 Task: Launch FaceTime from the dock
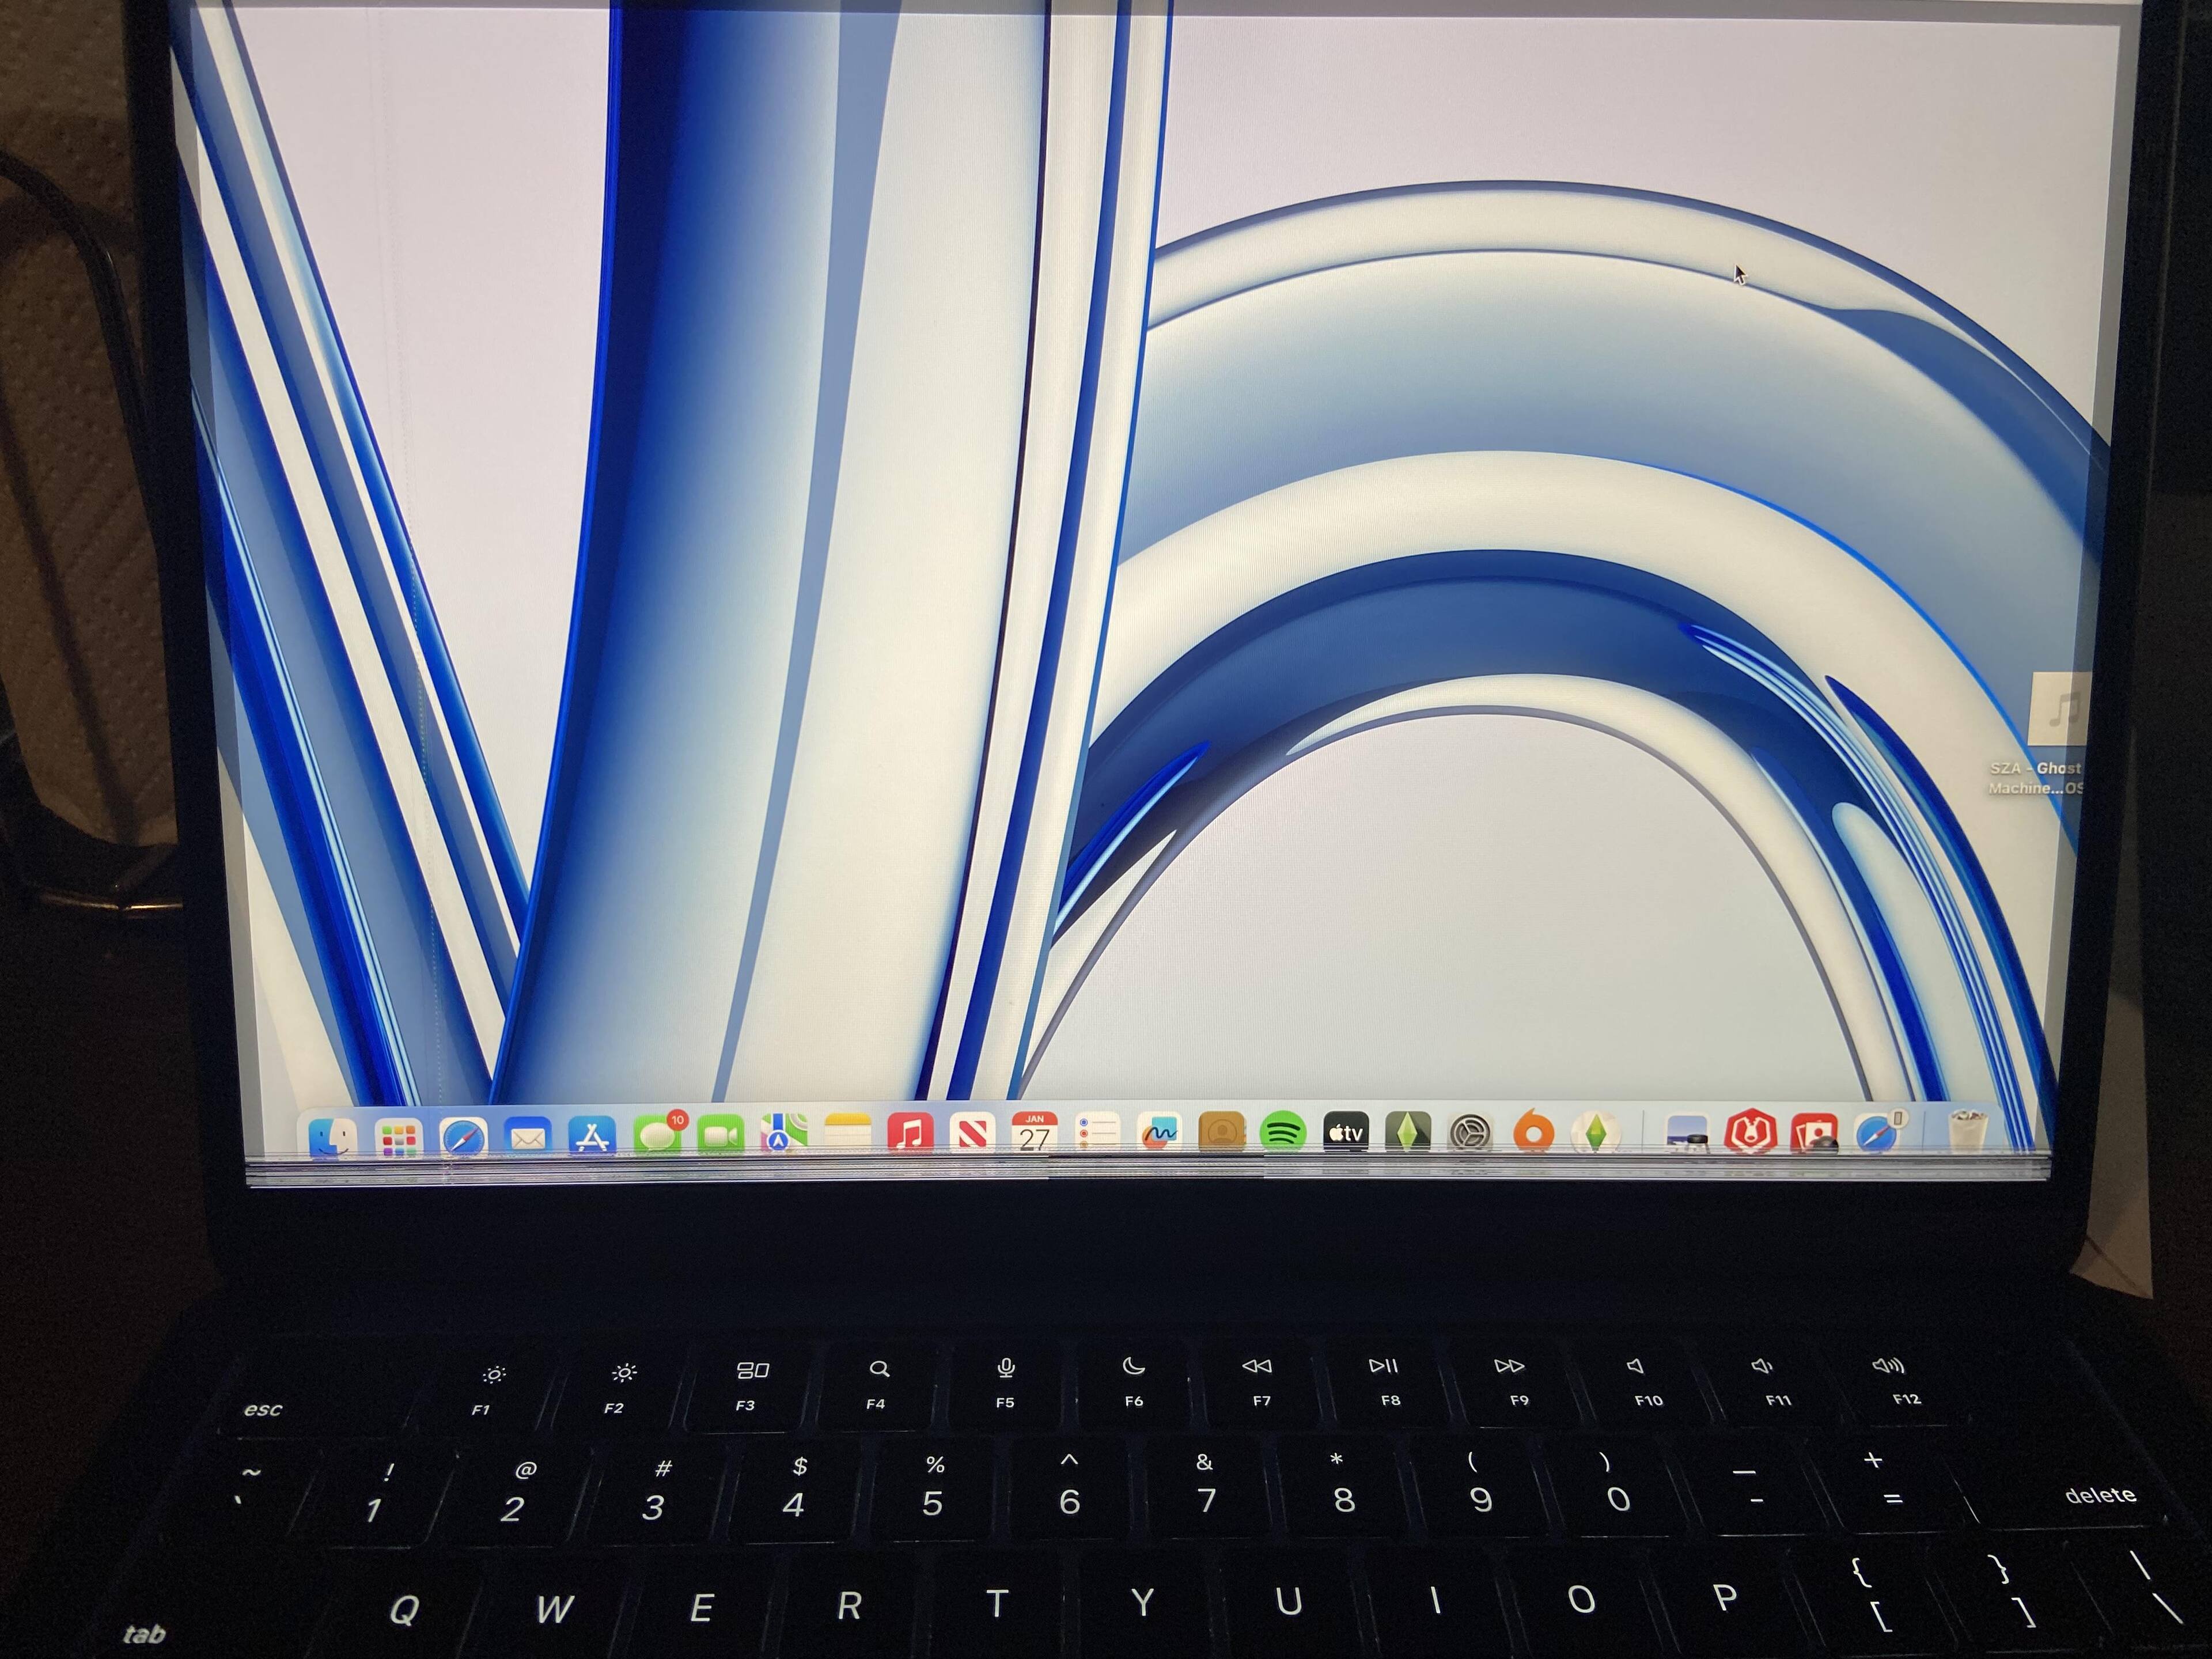coord(720,1136)
